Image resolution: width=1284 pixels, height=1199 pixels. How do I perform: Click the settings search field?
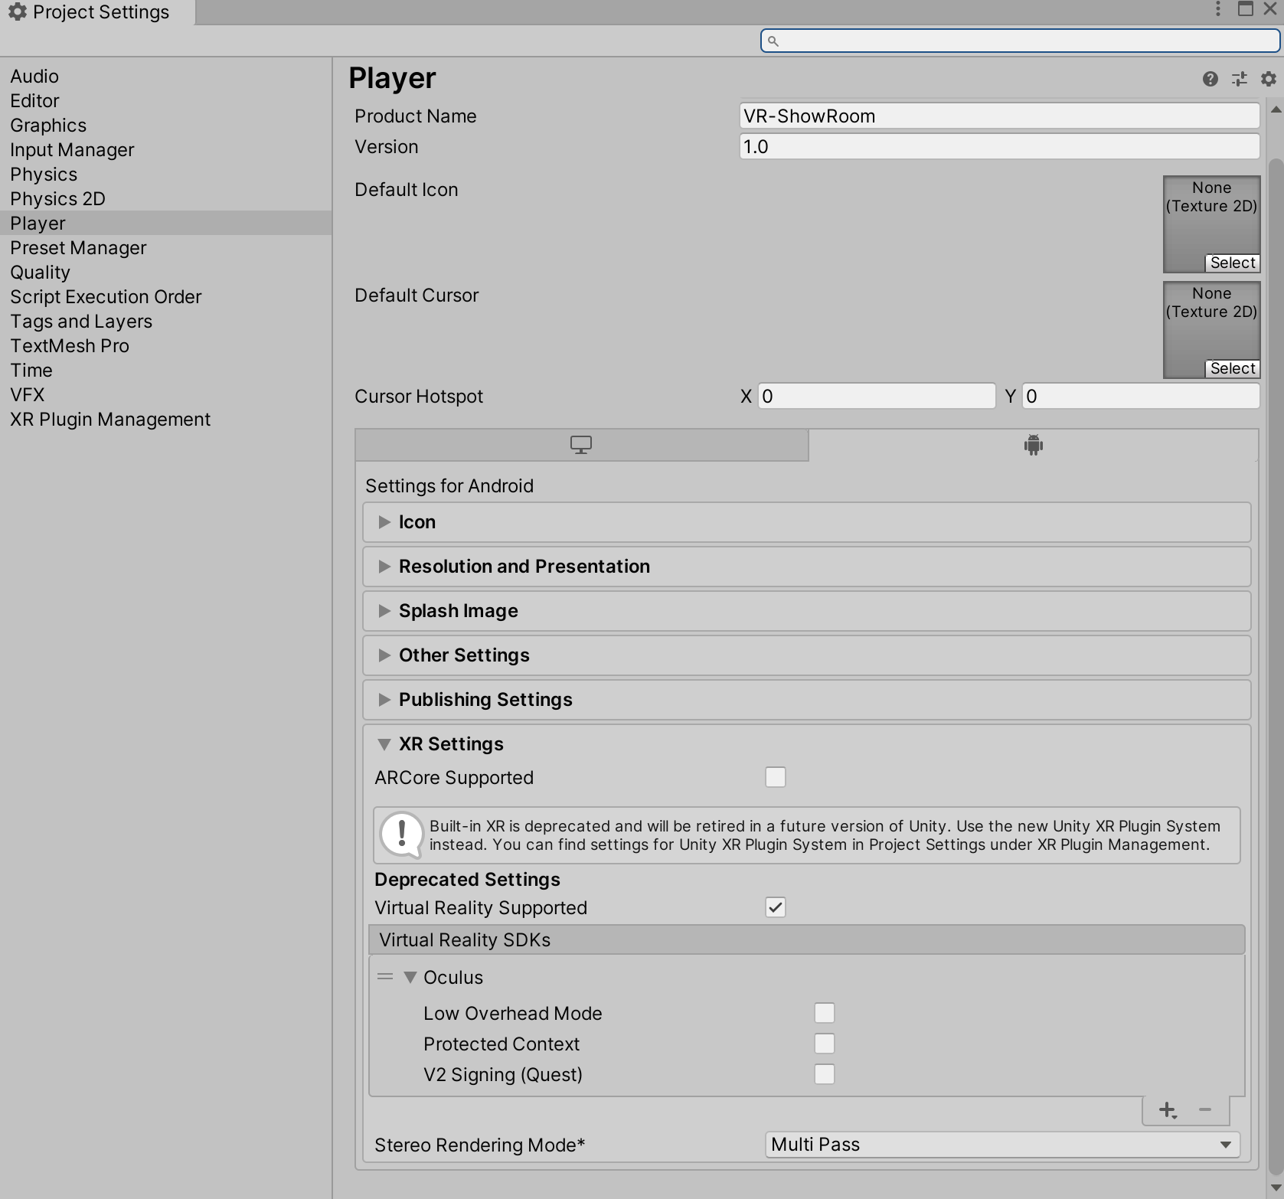1020,41
